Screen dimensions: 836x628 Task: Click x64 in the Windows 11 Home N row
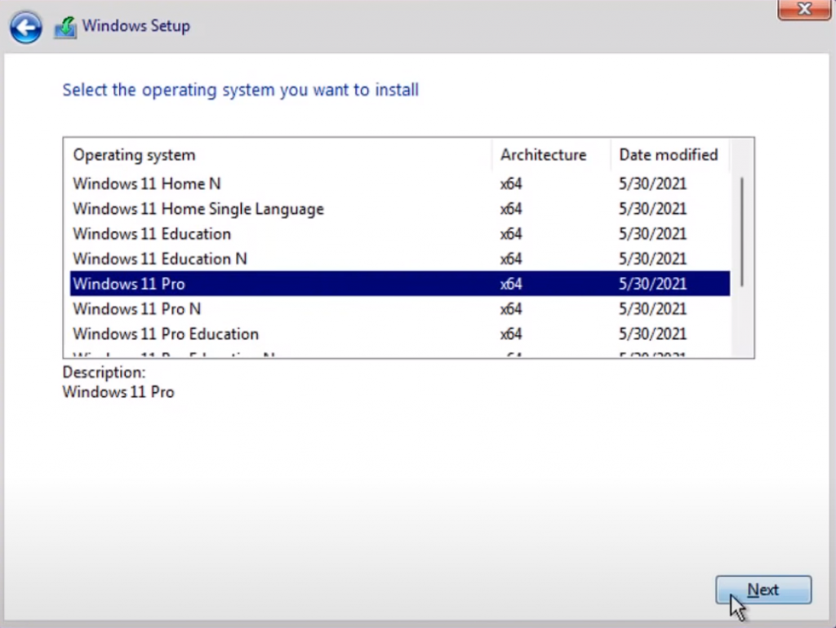[x=511, y=184]
